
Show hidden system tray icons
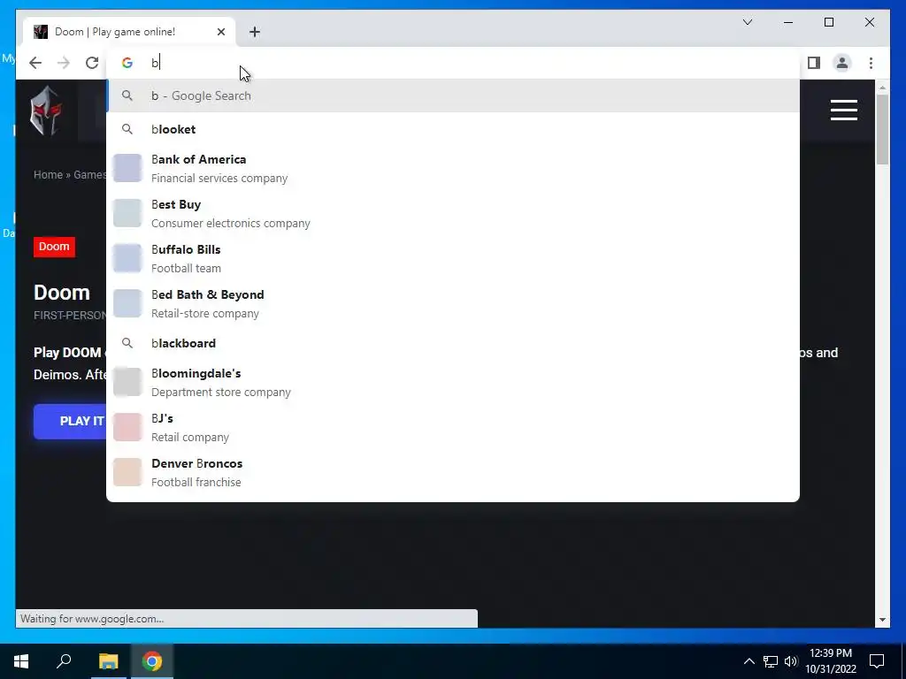pyautogui.click(x=749, y=661)
